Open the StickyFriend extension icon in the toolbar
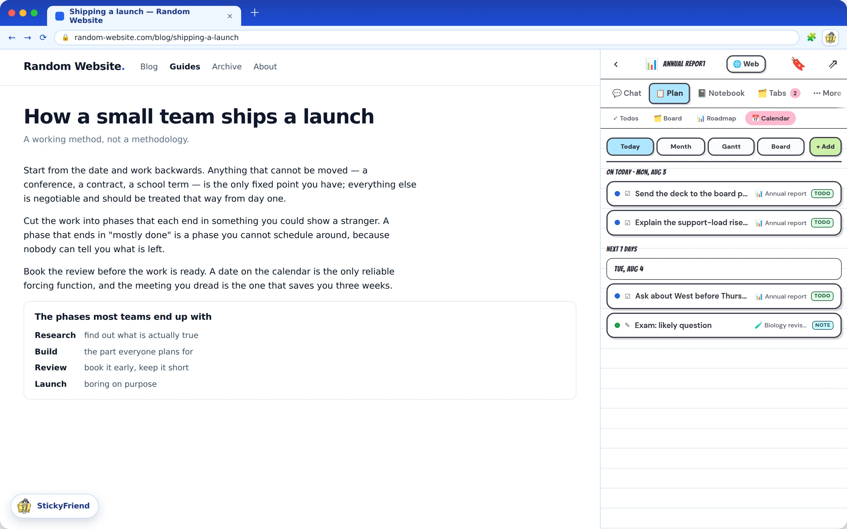 830,37
